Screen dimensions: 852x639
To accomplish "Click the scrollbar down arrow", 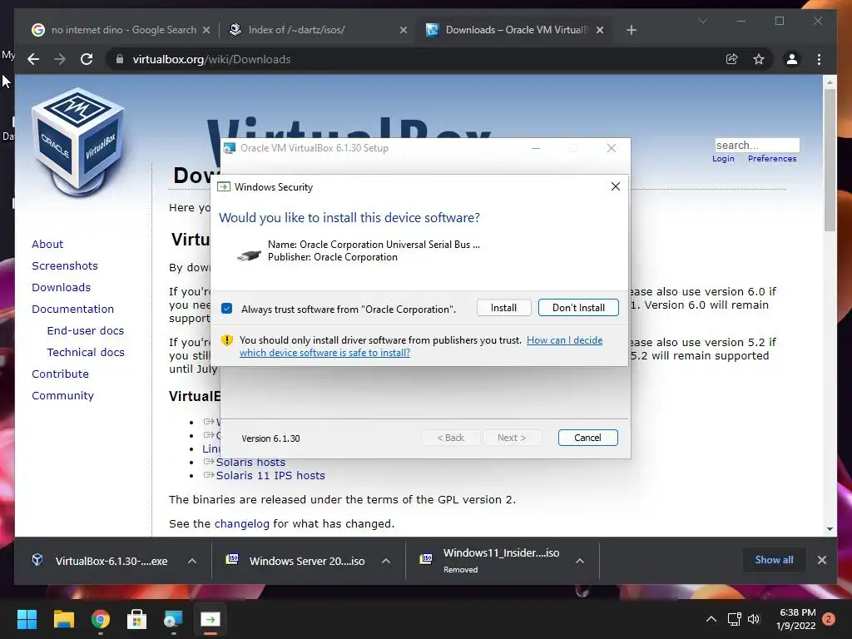I will 830,528.
